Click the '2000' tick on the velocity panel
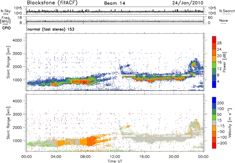 17,127
